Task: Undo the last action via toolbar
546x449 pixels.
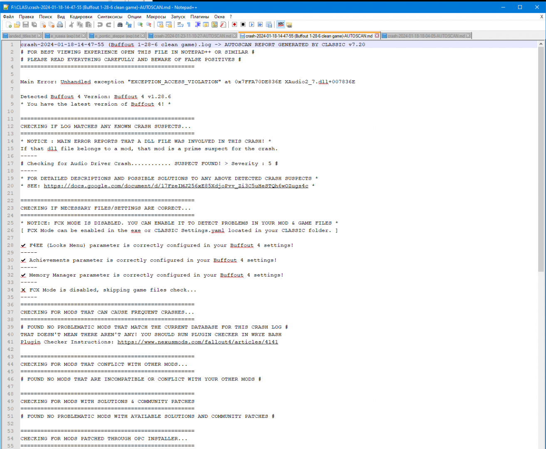Action: (100, 25)
